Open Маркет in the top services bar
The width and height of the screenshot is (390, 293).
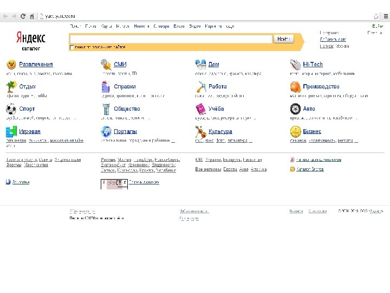(x=122, y=26)
